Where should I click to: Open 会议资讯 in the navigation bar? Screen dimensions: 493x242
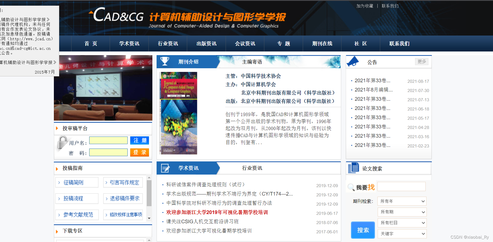(x=245, y=44)
